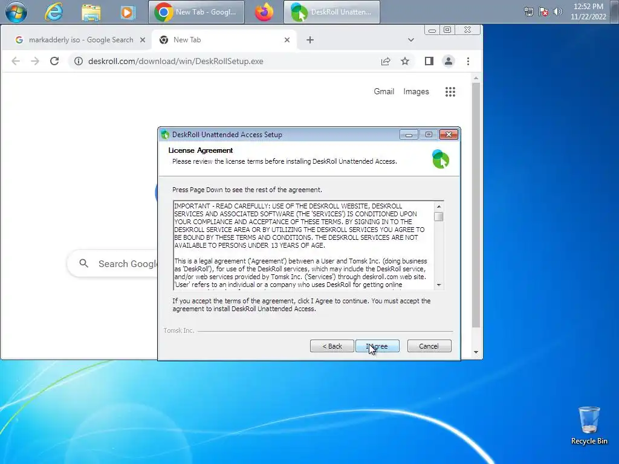The image size is (619, 464).
Task: Close the DeskRoll setup dialog
Action: coord(449,135)
